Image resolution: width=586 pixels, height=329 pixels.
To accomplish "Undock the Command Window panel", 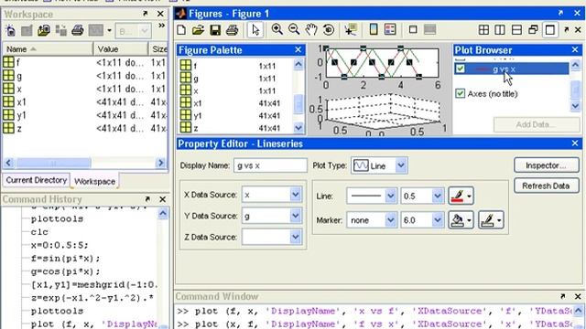I will pos(562,296).
